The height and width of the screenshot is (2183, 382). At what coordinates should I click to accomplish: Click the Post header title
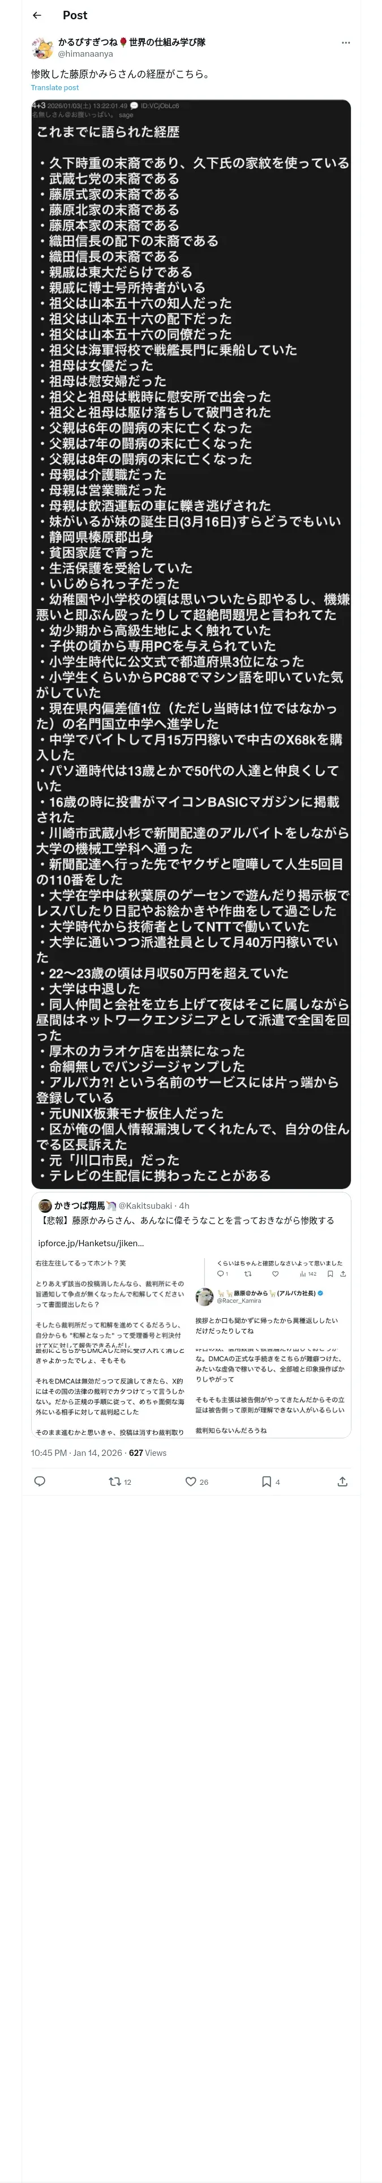coord(75,15)
